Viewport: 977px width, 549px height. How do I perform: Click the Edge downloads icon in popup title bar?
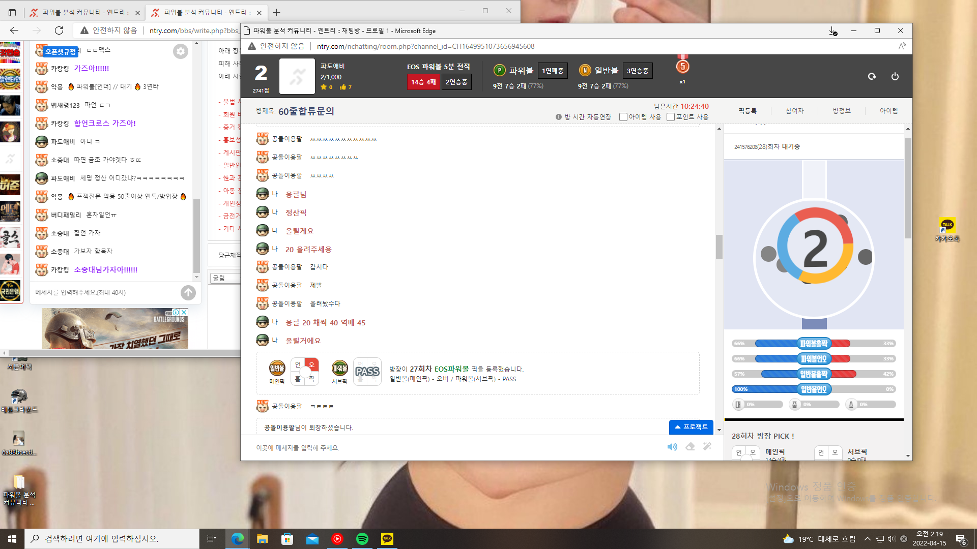pyautogui.click(x=832, y=31)
